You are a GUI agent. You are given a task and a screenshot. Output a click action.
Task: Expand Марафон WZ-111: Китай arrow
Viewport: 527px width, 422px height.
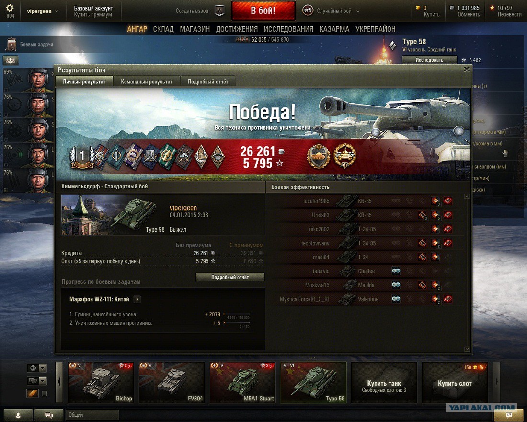137,299
